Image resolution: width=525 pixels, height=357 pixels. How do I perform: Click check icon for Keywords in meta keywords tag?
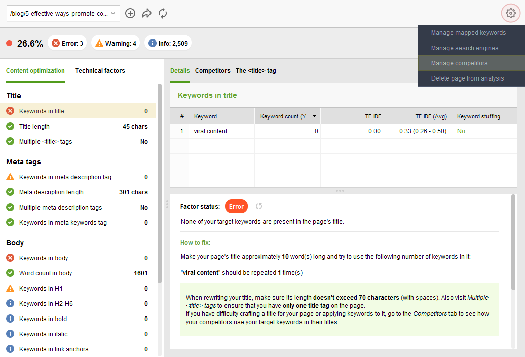point(10,222)
